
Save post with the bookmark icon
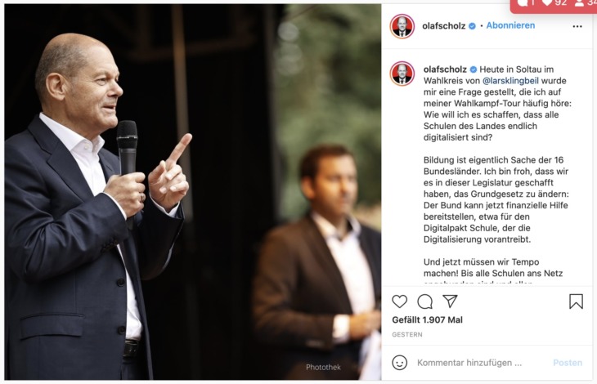(576, 301)
